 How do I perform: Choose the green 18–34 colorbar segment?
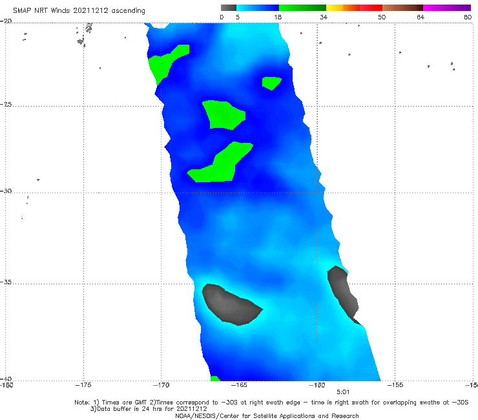tap(302, 8)
